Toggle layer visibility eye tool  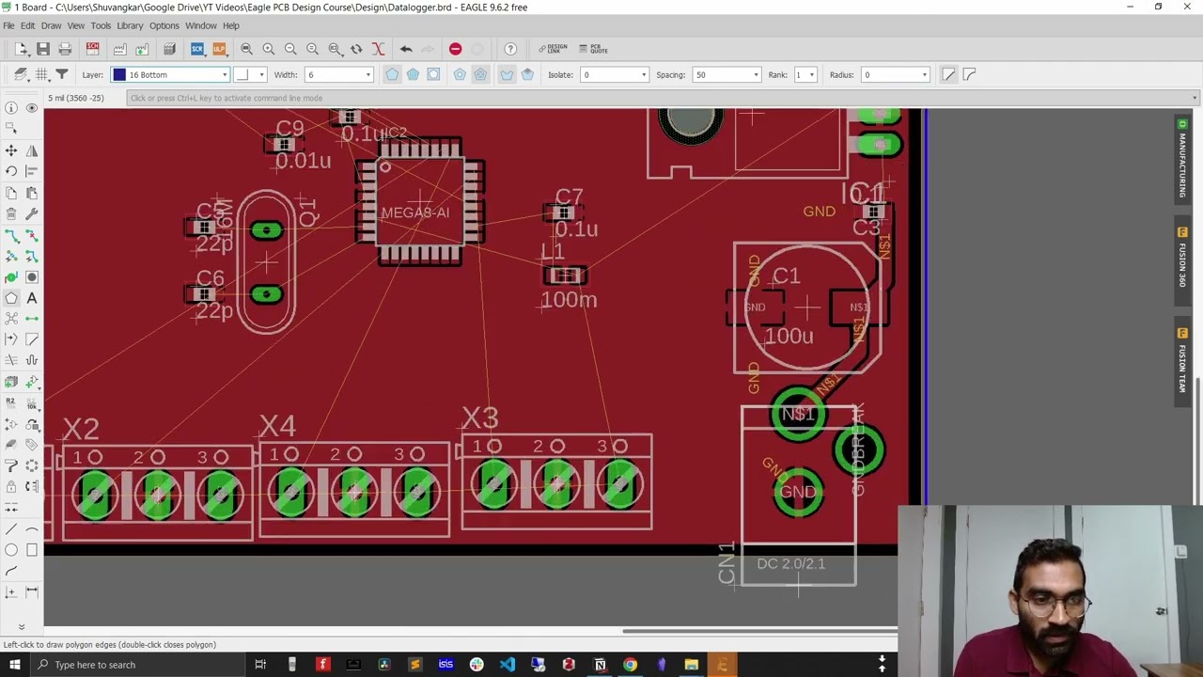32,108
